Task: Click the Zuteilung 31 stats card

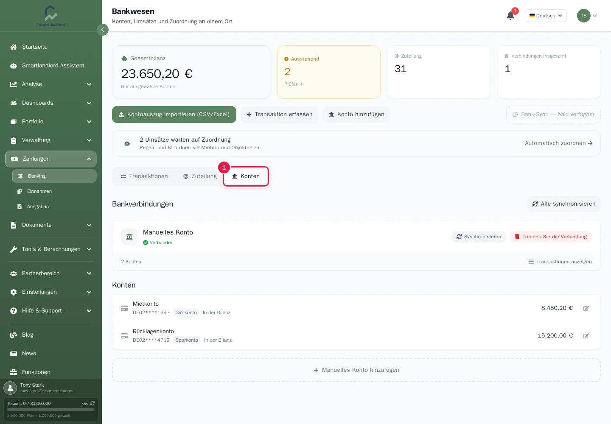Action: click(439, 72)
